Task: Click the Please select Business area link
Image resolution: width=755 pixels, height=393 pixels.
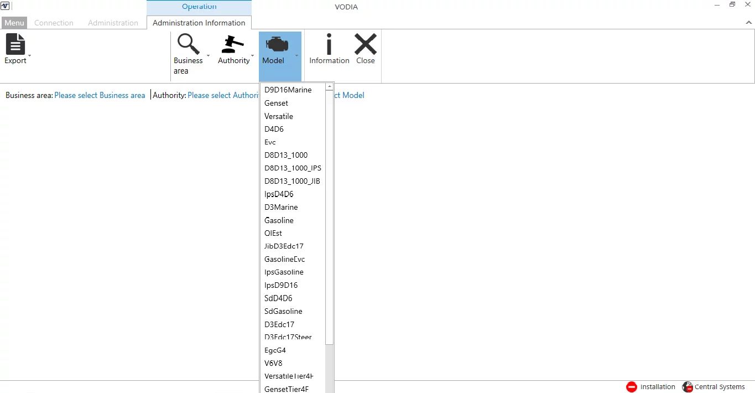Action: tap(100, 95)
